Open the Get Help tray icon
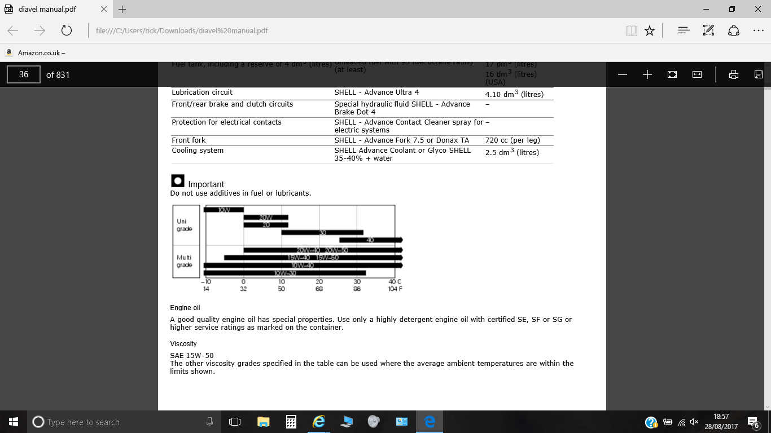Viewport: 771px width, 433px height. [651, 422]
